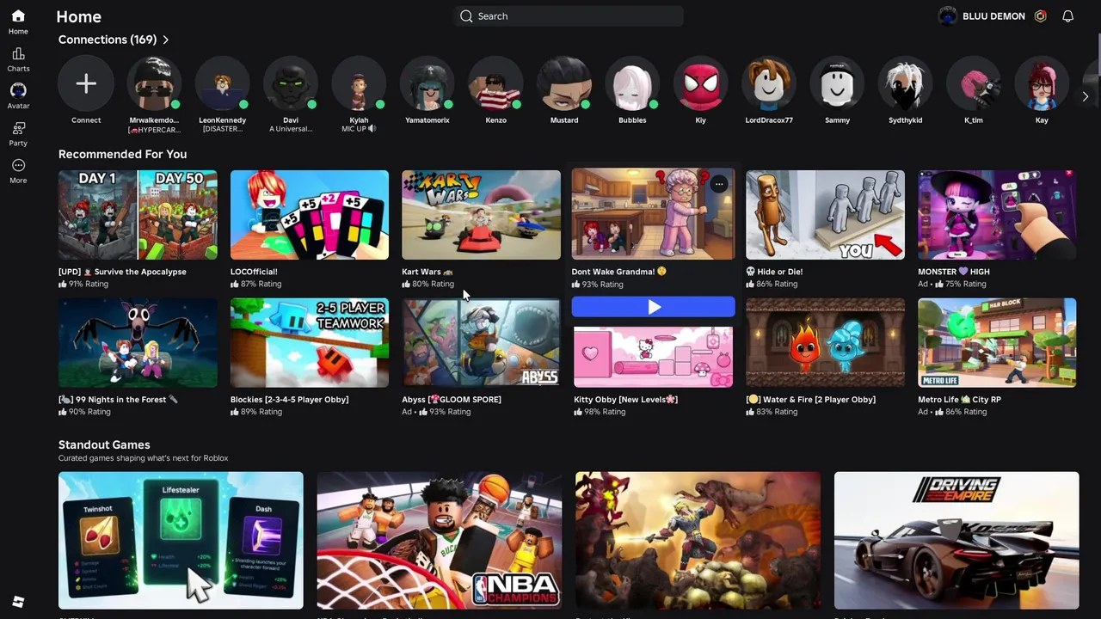Open K_tim's connection avatar

point(974,83)
